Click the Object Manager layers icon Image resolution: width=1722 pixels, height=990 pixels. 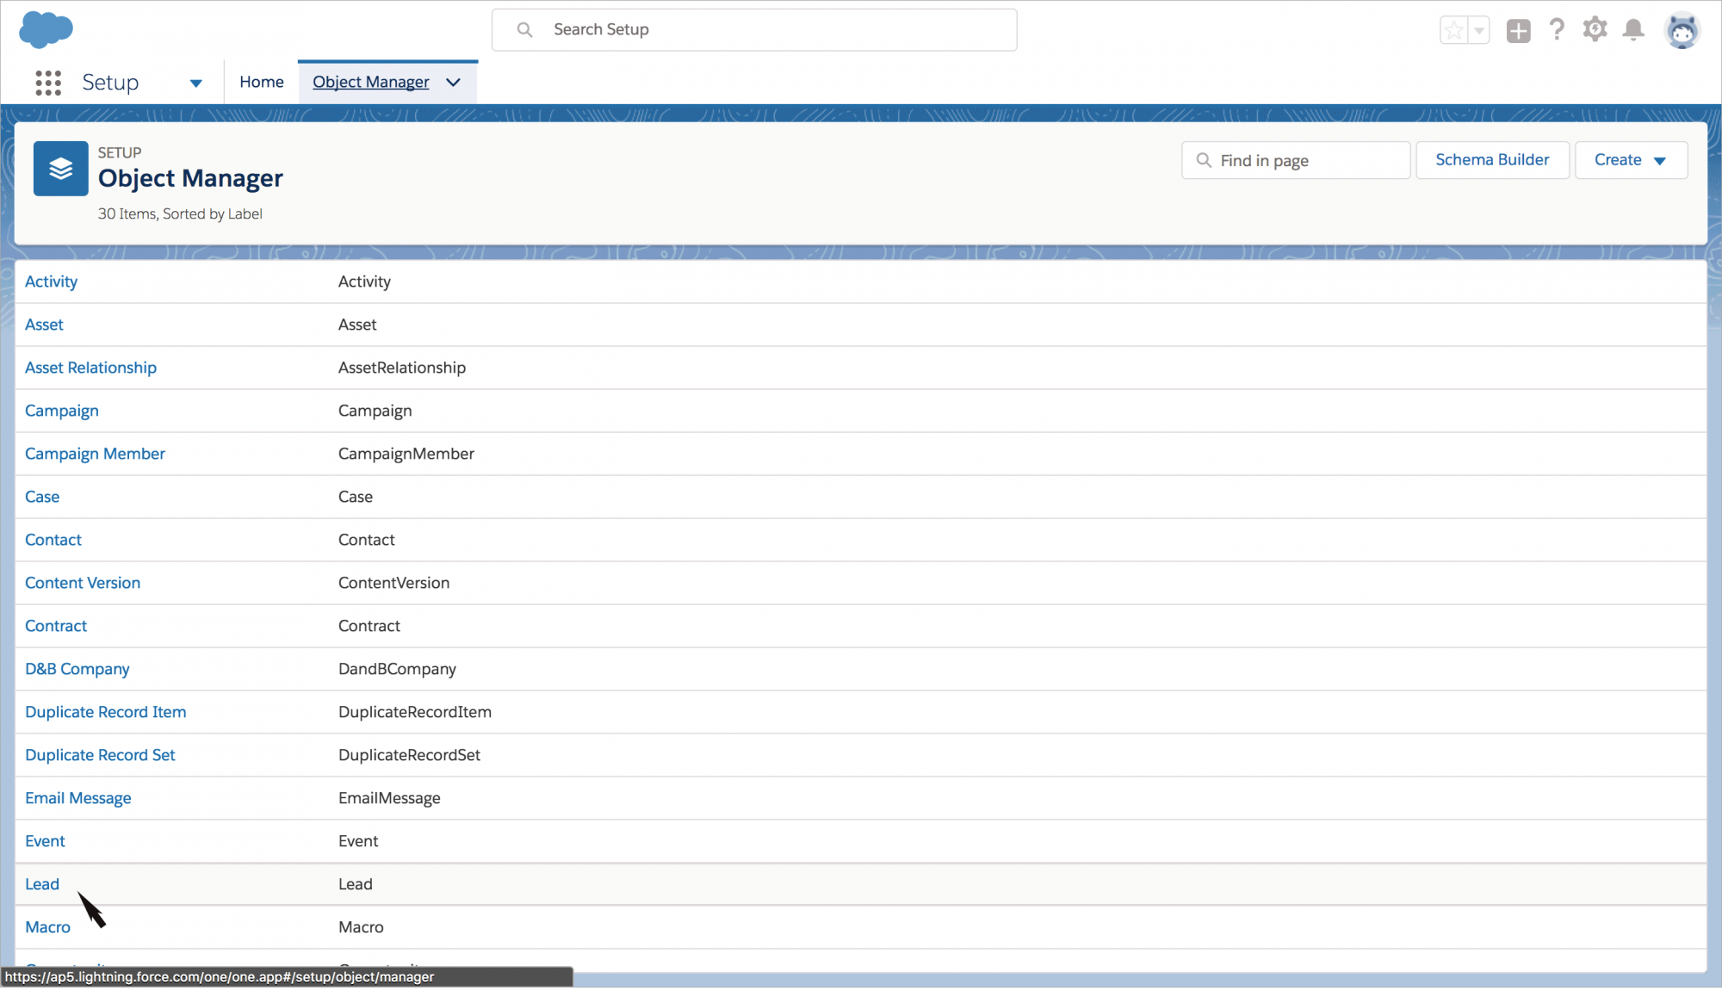point(60,169)
